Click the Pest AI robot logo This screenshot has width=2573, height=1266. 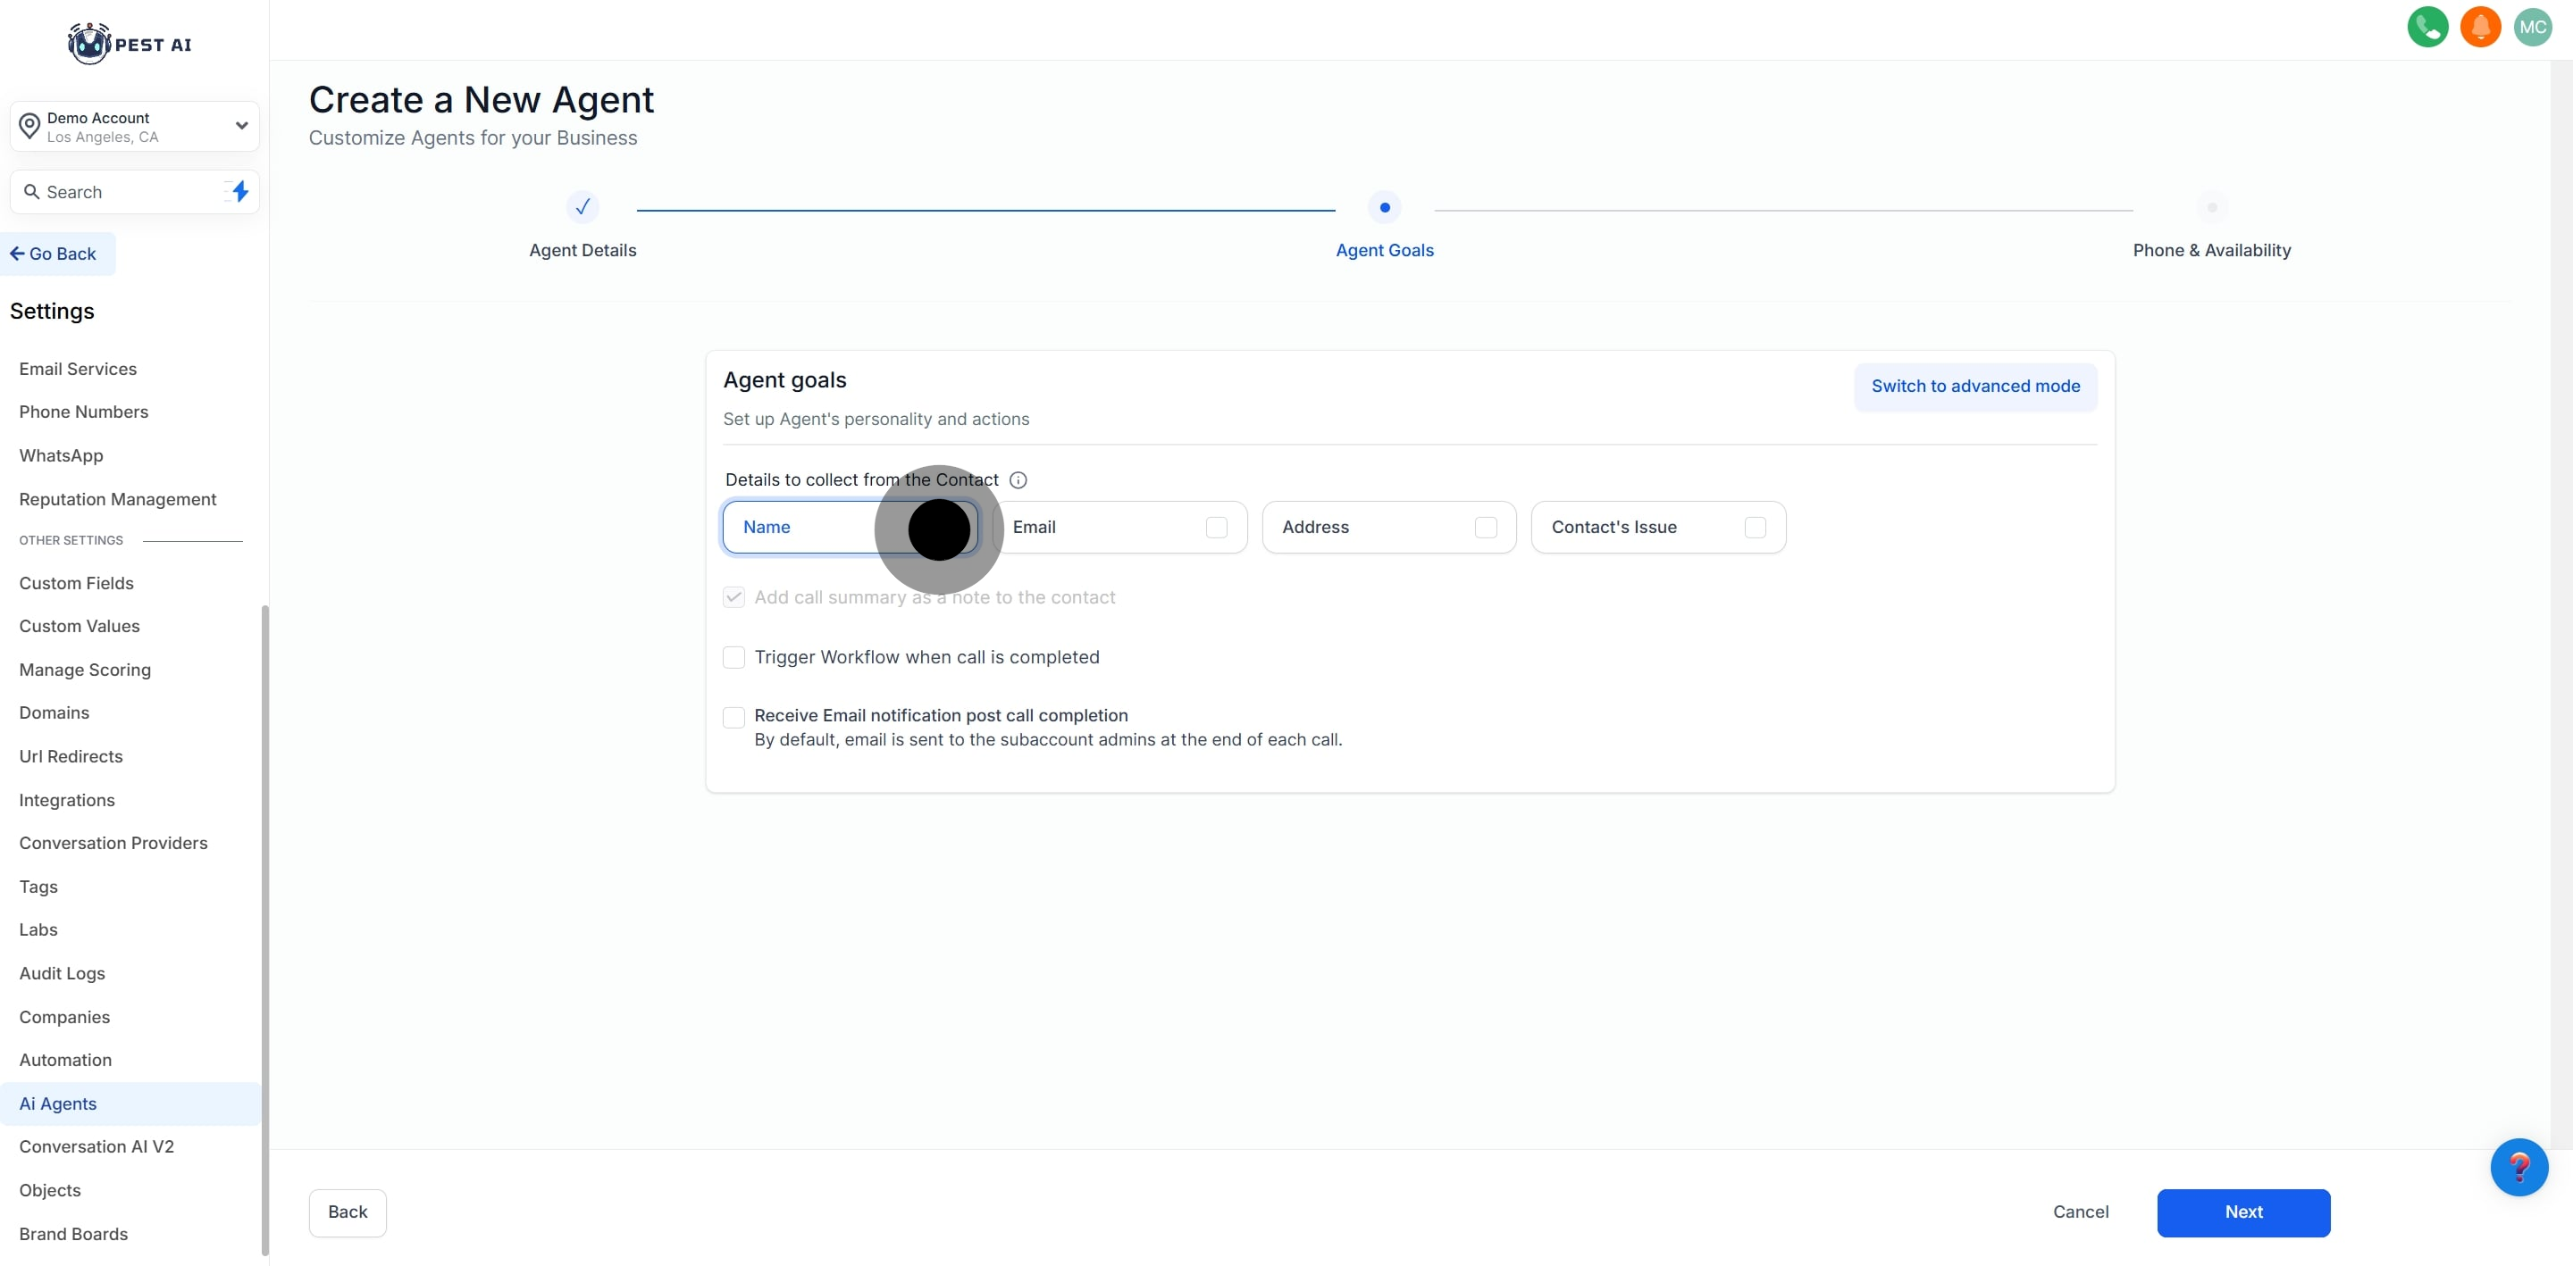tap(90, 44)
